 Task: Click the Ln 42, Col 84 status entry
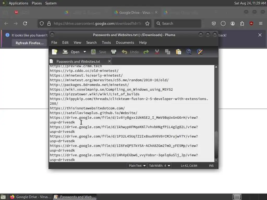click(189, 165)
